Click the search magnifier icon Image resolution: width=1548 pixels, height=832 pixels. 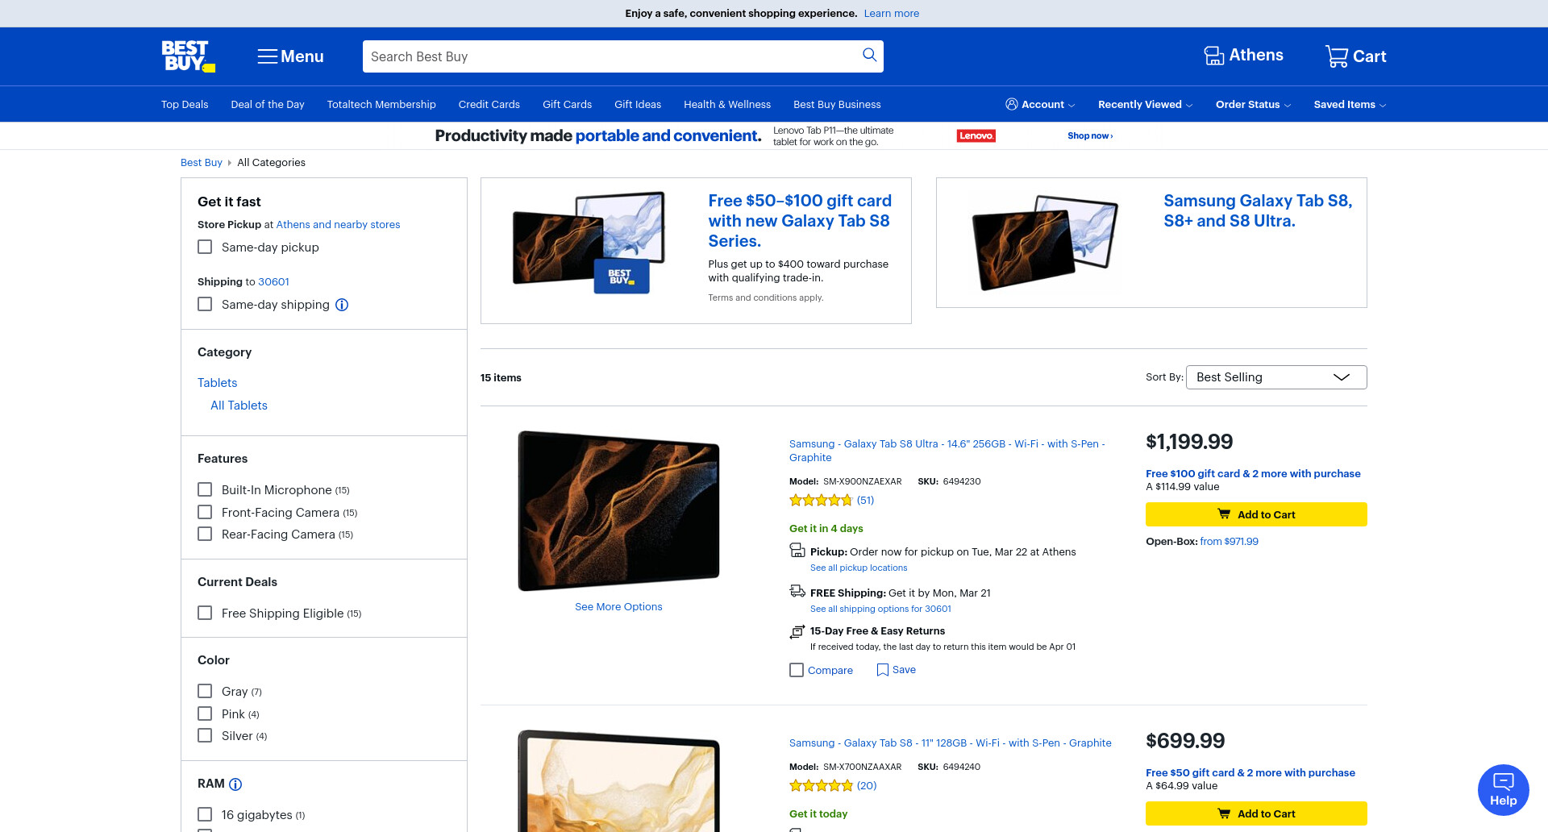pyautogui.click(x=869, y=55)
